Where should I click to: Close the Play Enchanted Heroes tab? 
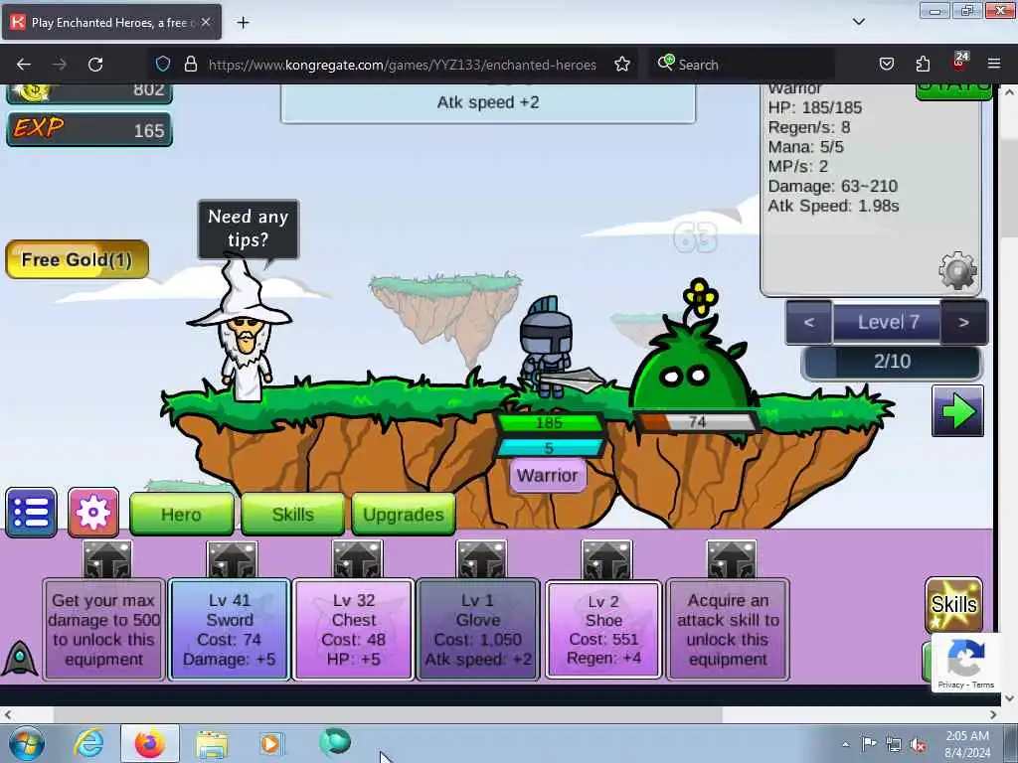tap(206, 22)
